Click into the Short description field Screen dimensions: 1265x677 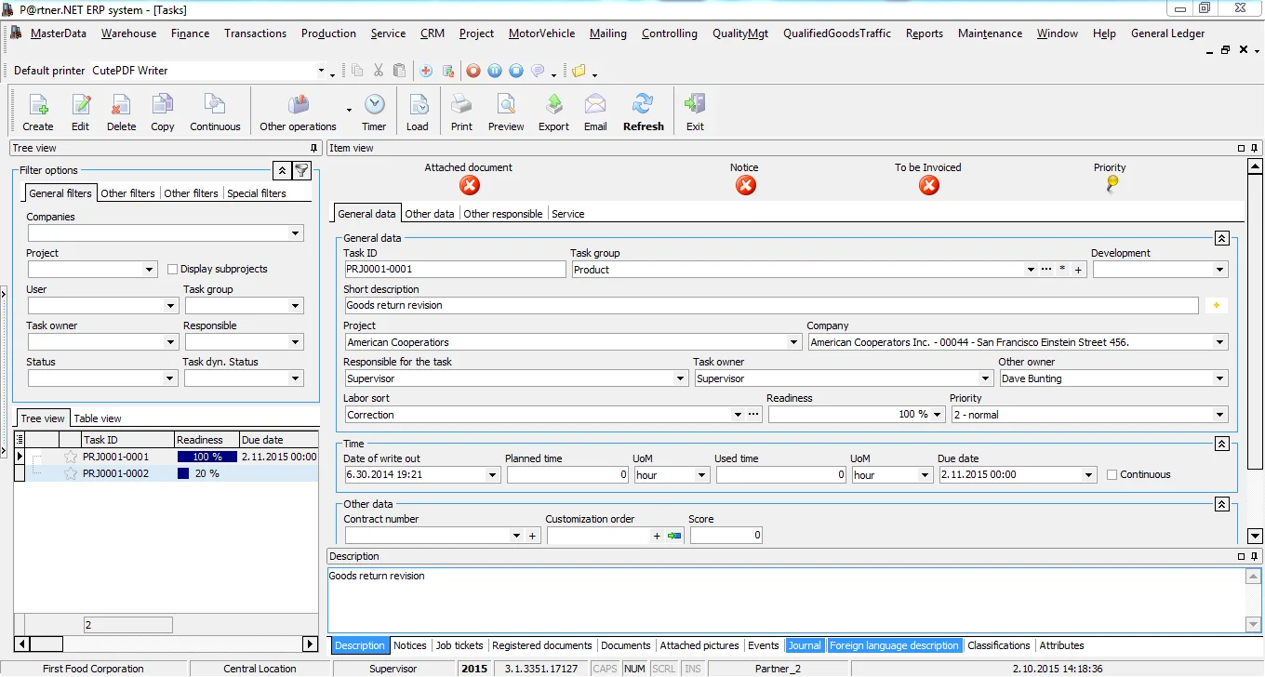(x=770, y=305)
